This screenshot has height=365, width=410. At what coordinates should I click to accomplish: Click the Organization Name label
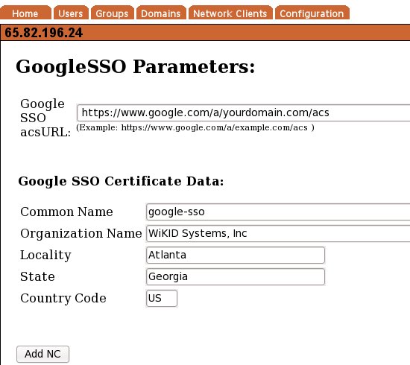(81, 234)
